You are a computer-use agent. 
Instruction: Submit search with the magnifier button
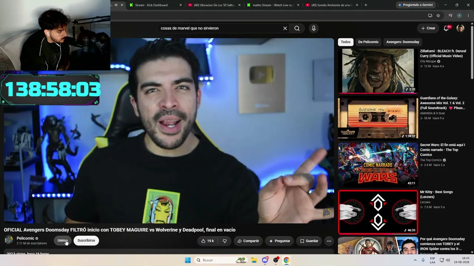pyautogui.click(x=297, y=28)
